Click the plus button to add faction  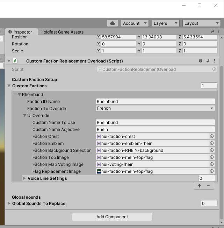point(200,186)
